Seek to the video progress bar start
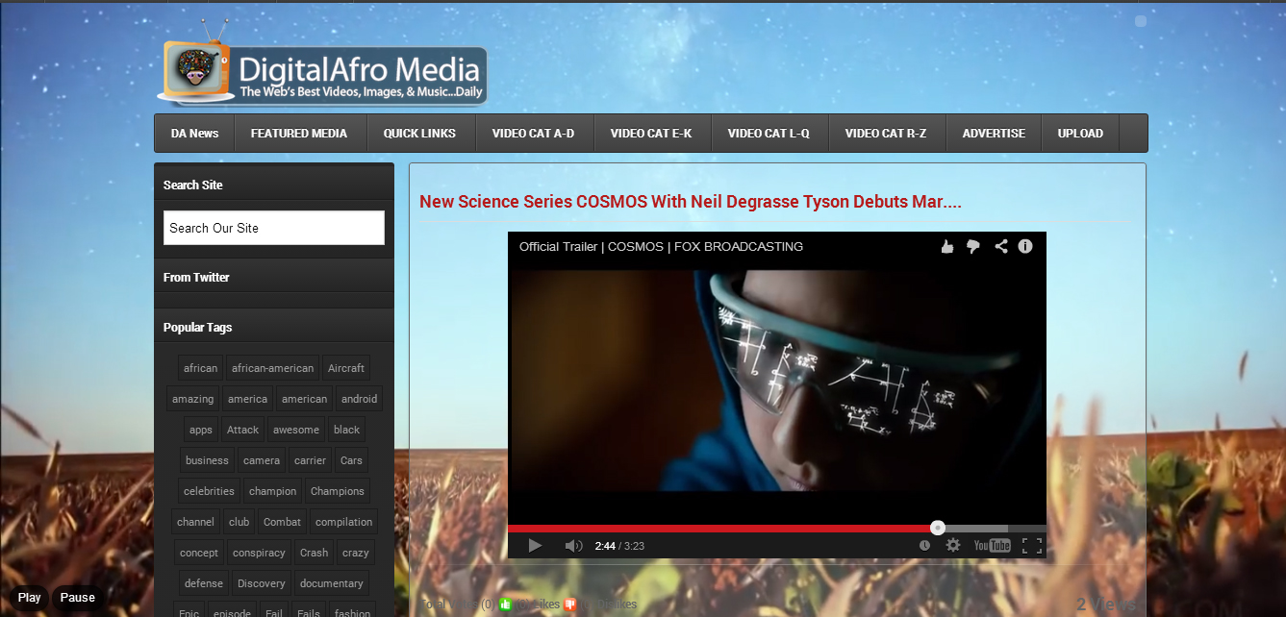 [x=511, y=528]
